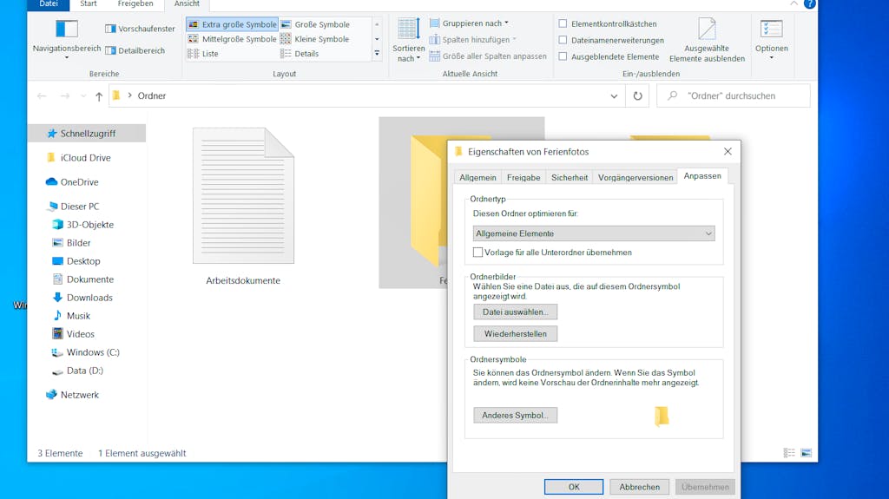The height and width of the screenshot is (499, 889).
Task: Open Musik in sidebar
Action: tap(71, 316)
